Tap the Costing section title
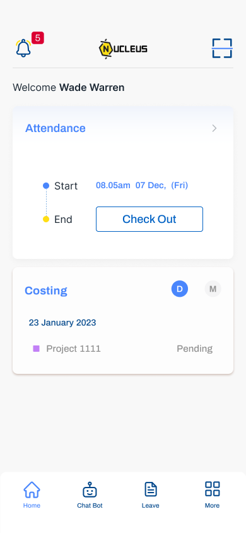Screen dimensions: 246x533 click(46, 290)
